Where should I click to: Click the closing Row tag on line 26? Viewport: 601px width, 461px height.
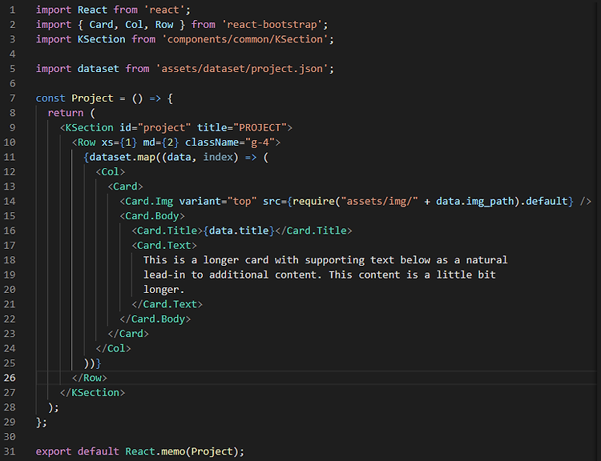coord(90,378)
